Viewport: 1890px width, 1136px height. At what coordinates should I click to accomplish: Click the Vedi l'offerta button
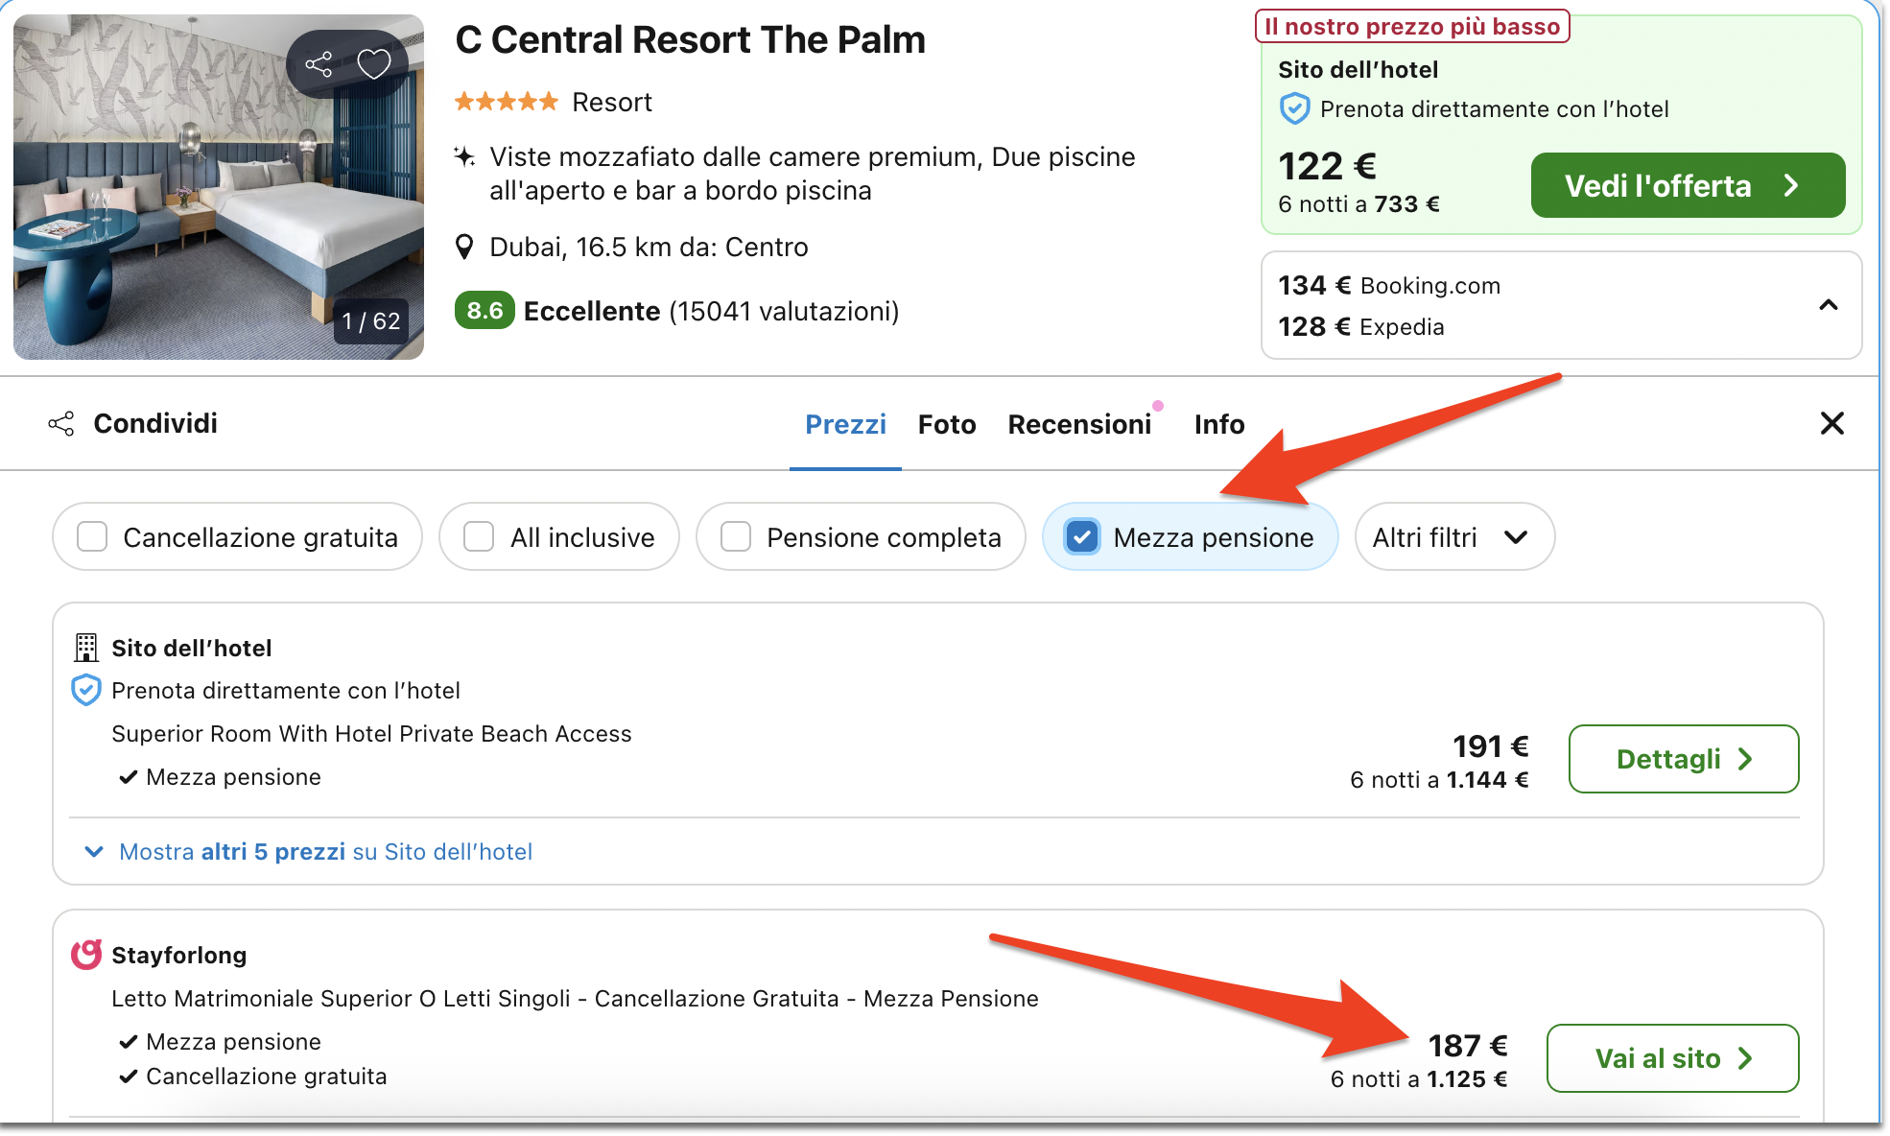coord(1688,185)
